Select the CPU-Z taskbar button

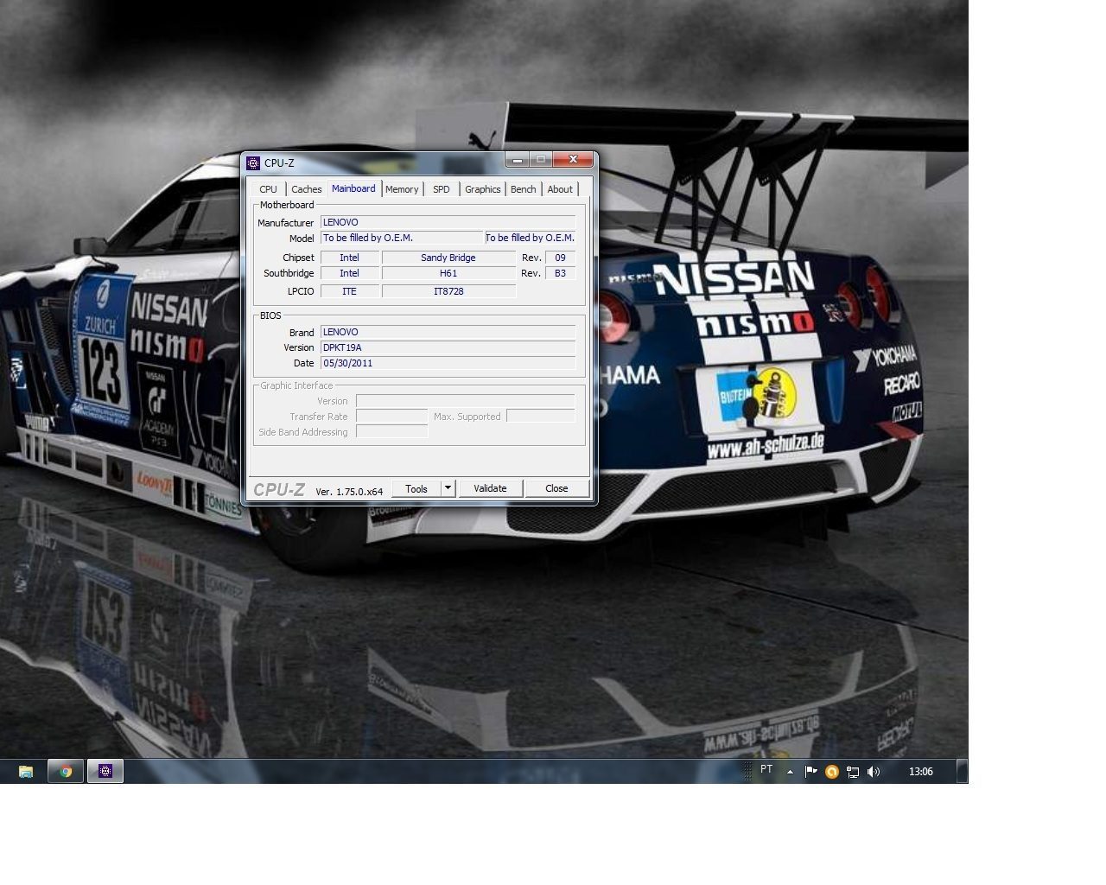pyautogui.click(x=105, y=772)
